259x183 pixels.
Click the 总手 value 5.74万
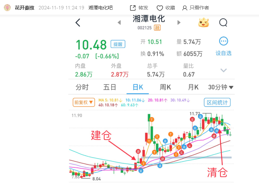[x=156, y=74]
